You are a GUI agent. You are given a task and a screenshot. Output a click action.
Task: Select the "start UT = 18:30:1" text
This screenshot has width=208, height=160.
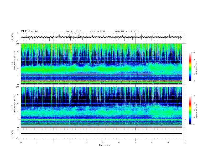point(127,31)
